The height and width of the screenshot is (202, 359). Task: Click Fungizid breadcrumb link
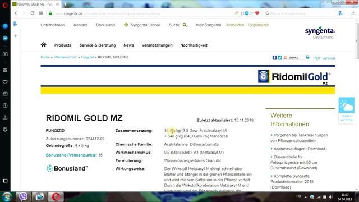pos(88,57)
